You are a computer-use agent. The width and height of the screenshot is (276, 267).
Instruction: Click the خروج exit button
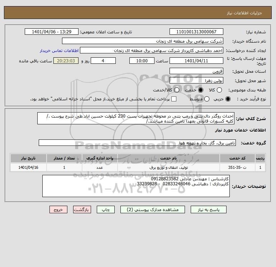point(58,209)
